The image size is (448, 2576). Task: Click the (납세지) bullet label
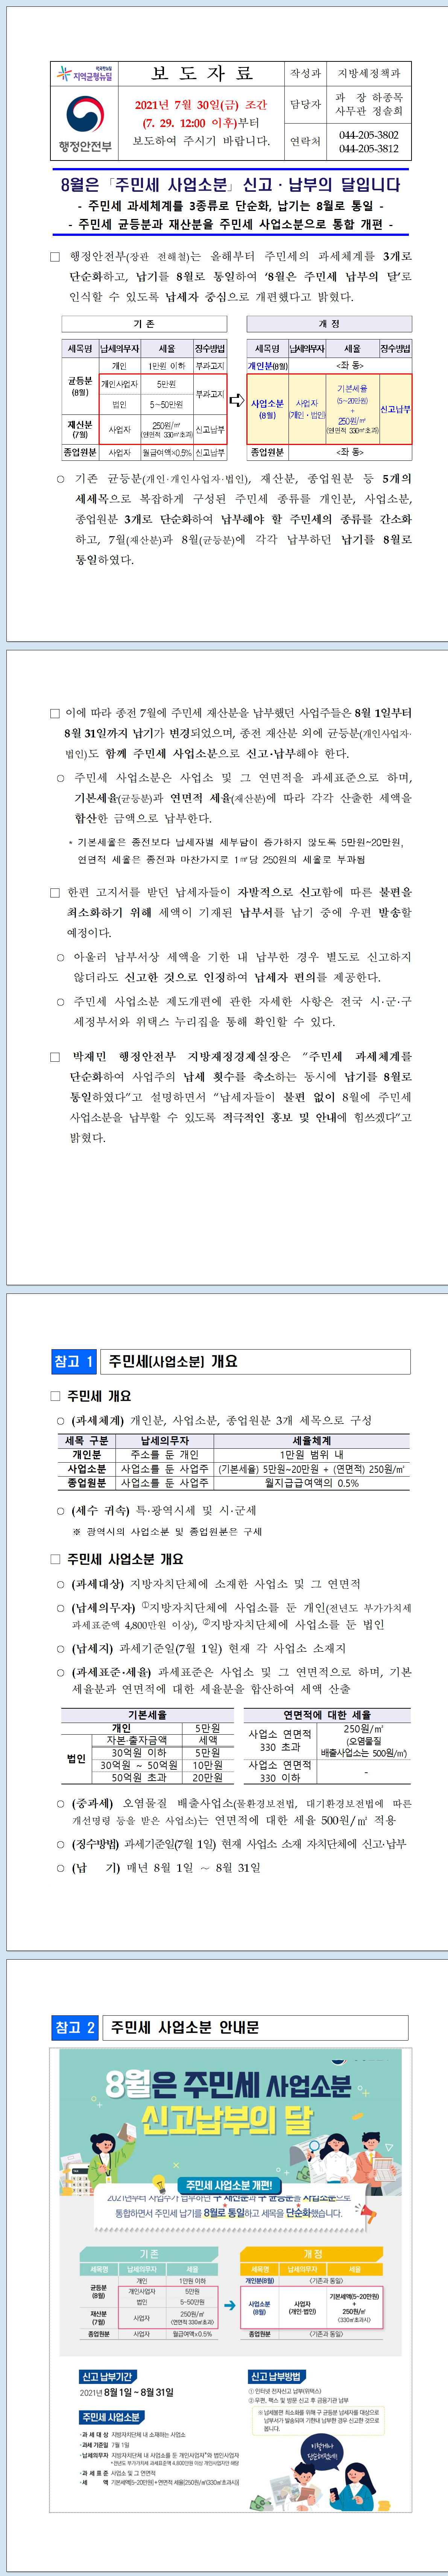[x=93, y=1648]
